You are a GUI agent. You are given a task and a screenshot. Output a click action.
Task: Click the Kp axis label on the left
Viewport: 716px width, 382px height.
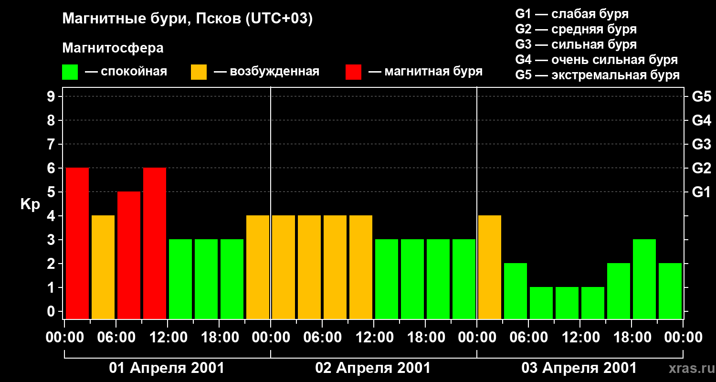click(x=30, y=204)
